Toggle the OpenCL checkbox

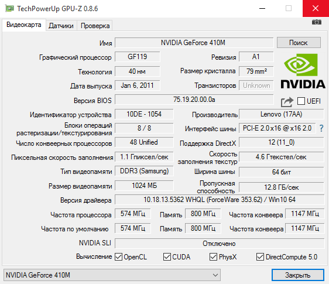click(119, 256)
